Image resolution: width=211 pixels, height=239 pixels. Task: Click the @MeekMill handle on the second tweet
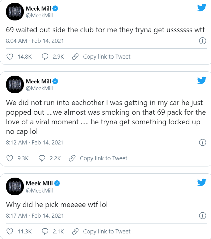pos(39,88)
